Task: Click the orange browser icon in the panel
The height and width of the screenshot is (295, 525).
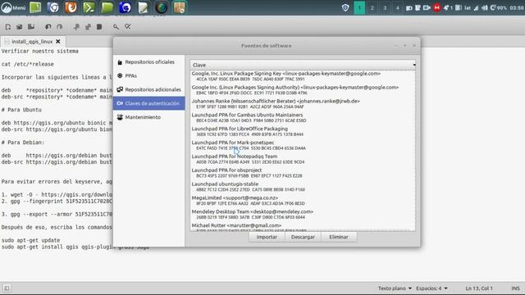Action: [x=71, y=7]
